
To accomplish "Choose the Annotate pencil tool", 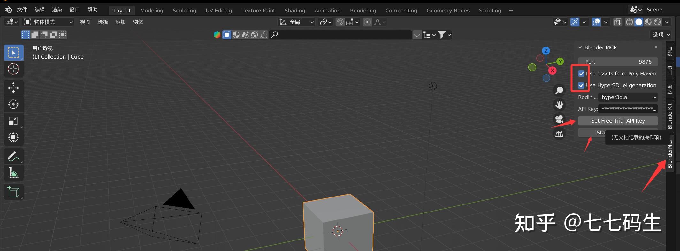I will tap(13, 156).
